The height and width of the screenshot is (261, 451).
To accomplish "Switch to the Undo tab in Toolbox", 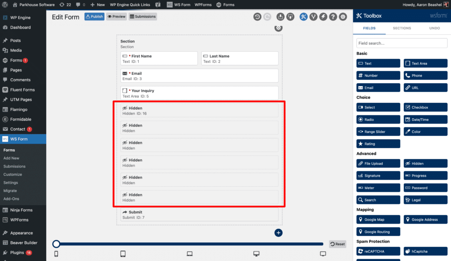I will (434, 28).
